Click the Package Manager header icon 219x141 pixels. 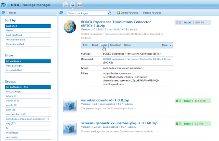pos(72,5)
